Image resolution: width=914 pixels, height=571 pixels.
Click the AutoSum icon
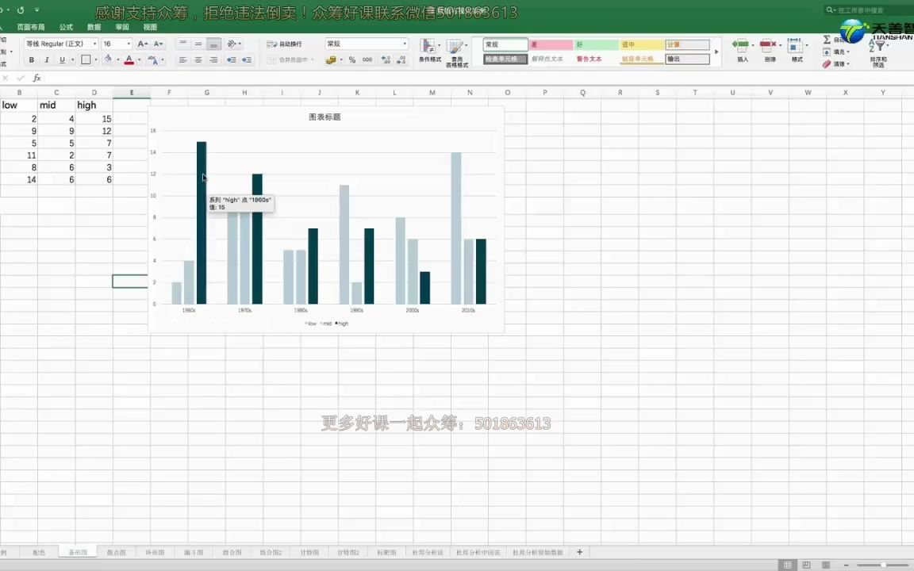[x=825, y=39]
